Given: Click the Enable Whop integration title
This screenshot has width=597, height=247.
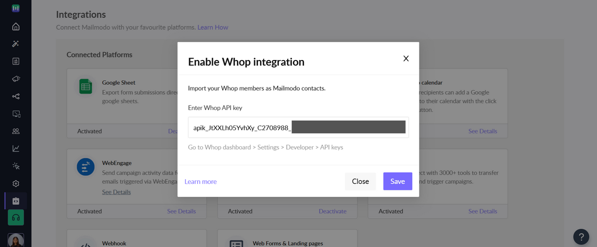Looking at the screenshot, I should [246, 61].
